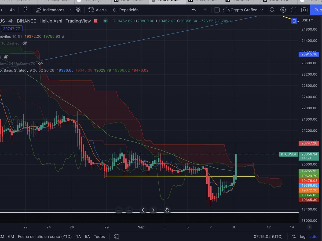Screen dimensions: 322x241
Task: Toggle log scale mode
Action: [x=302, y=237]
